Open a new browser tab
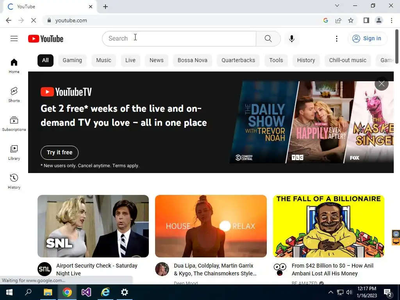This screenshot has width=400, height=300. tap(105, 7)
